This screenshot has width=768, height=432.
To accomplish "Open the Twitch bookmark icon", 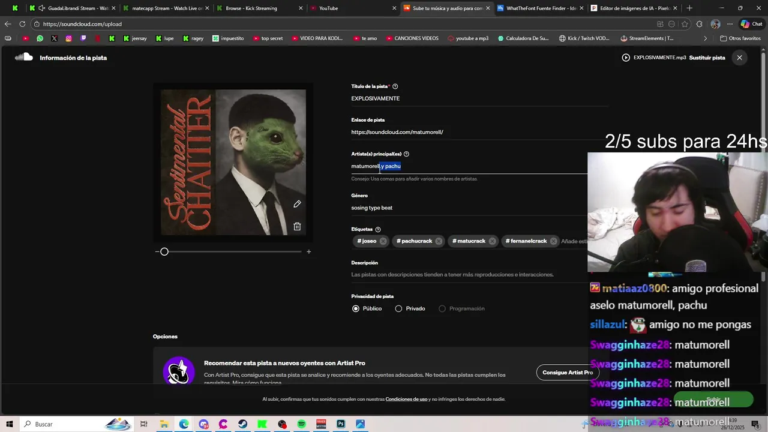I will (x=83, y=38).
